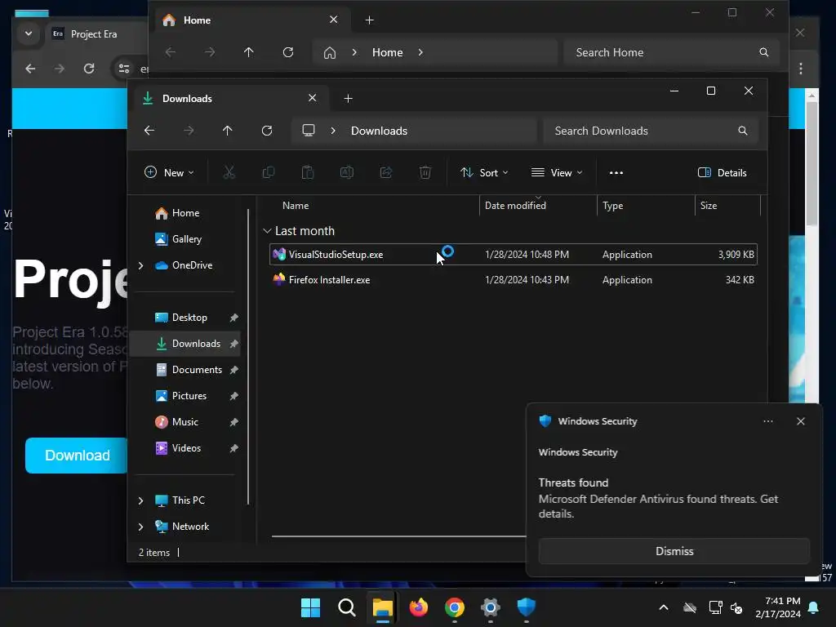The width and height of the screenshot is (836, 627).
Task: Go up in the Home Explorer window
Action: (x=248, y=52)
